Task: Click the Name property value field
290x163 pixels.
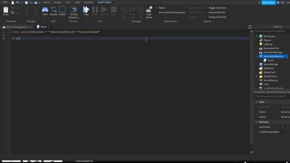Action: point(285,112)
